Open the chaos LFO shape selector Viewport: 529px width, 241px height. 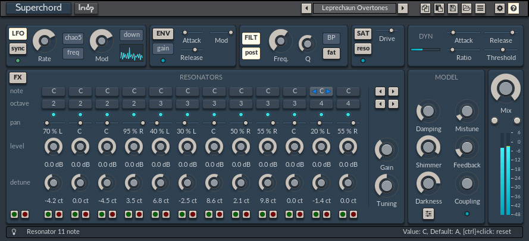tap(73, 39)
